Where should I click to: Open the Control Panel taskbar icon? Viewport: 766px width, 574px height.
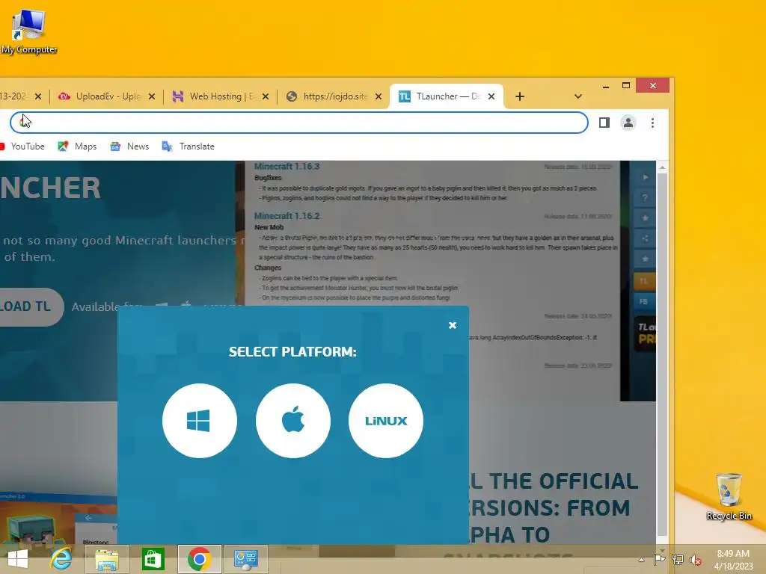[245, 559]
